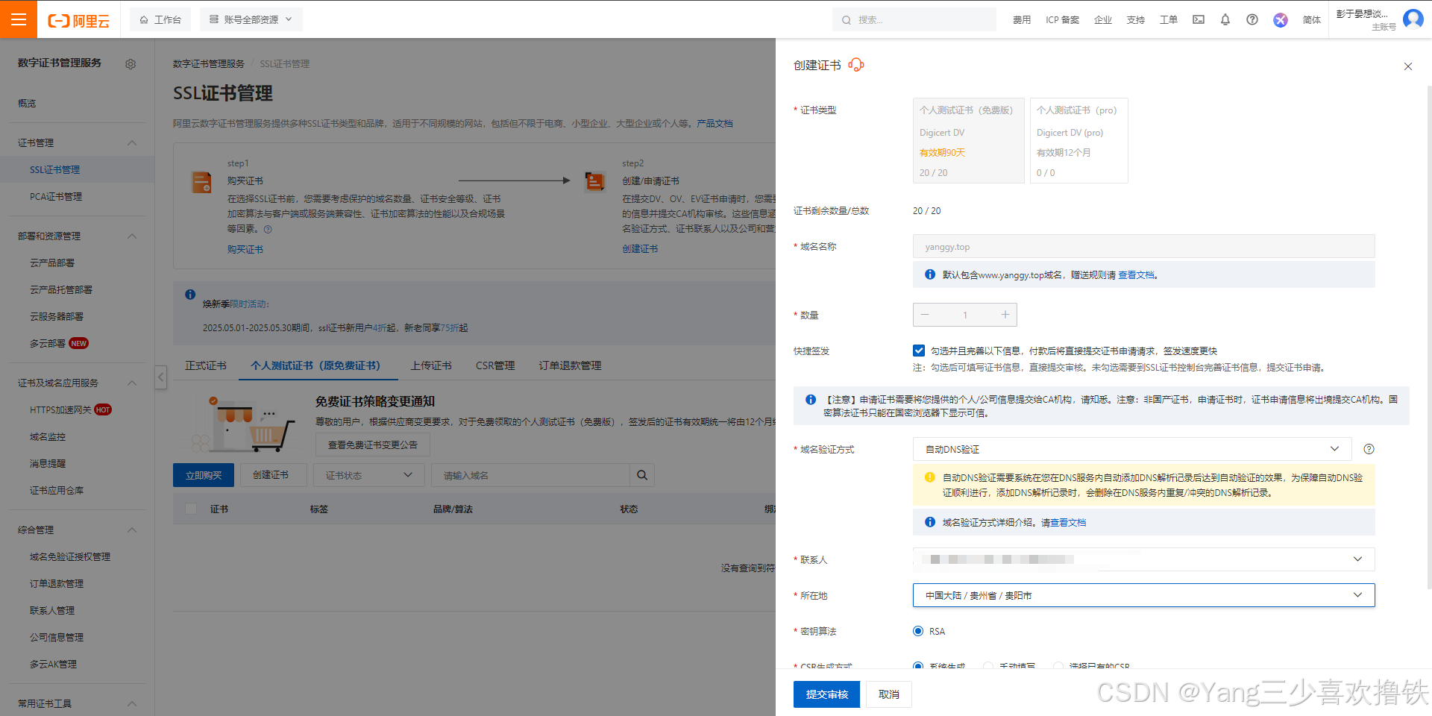
Task: Click the Alibaba Cloud logo
Action: click(78, 20)
